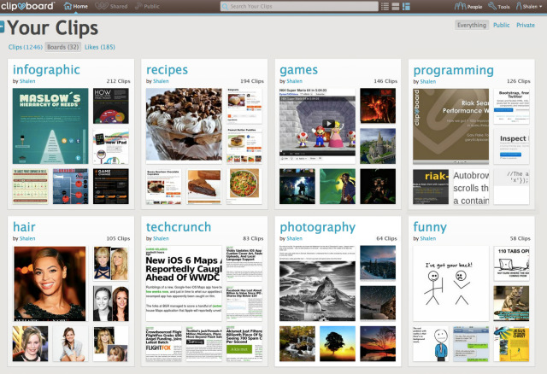Open the Bootstrap from Twitter clip
Image resolution: width=547 pixels, height=374 pixels.
click(511, 107)
